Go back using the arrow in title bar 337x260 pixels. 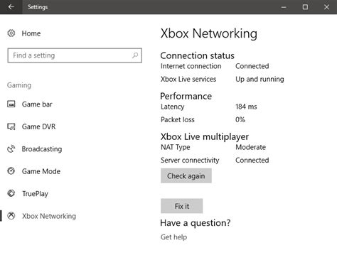click(11, 7)
